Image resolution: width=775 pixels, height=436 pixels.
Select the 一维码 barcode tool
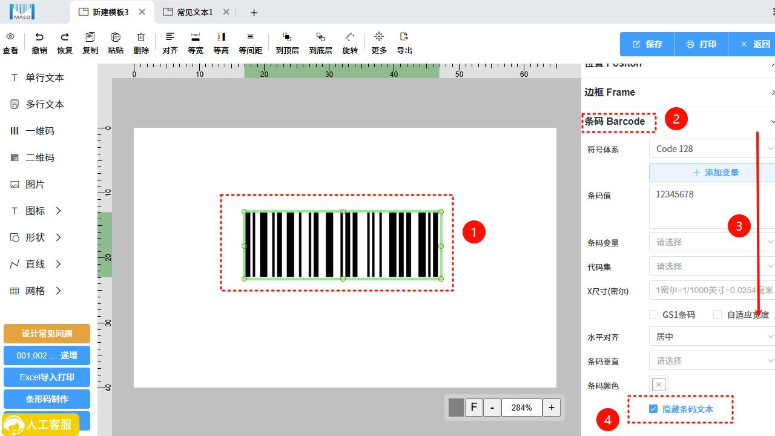40,131
